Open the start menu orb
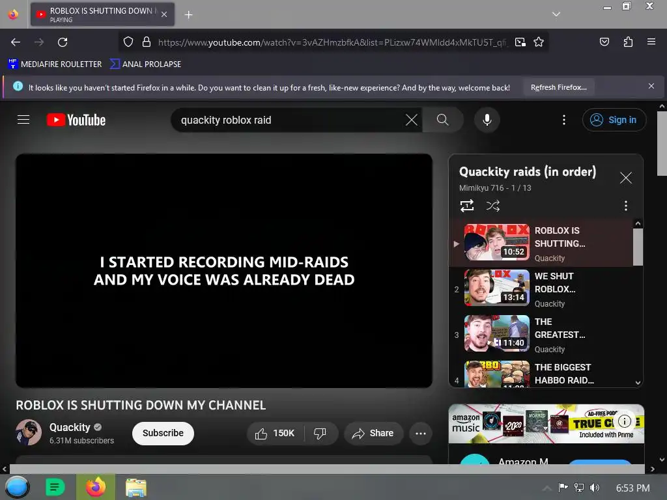Image resolution: width=667 pixels, height=500 pixels. click(x=17, y=487)
